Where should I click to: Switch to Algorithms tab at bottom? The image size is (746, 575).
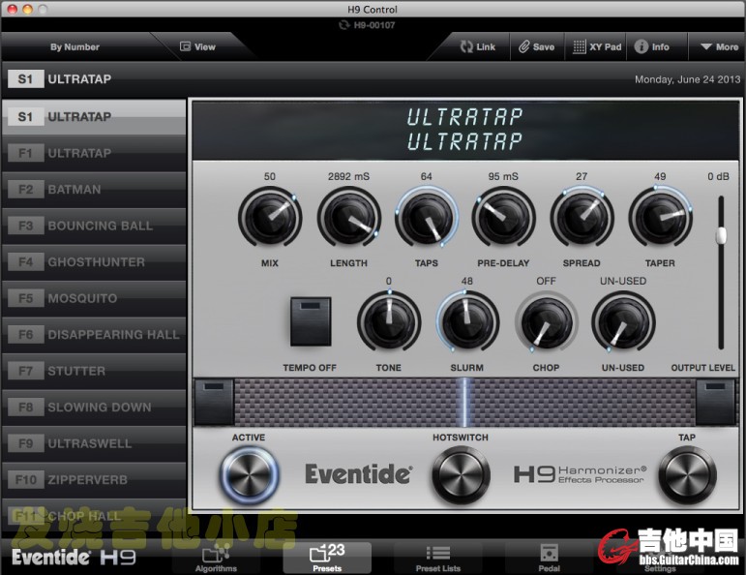click(216, 559)
